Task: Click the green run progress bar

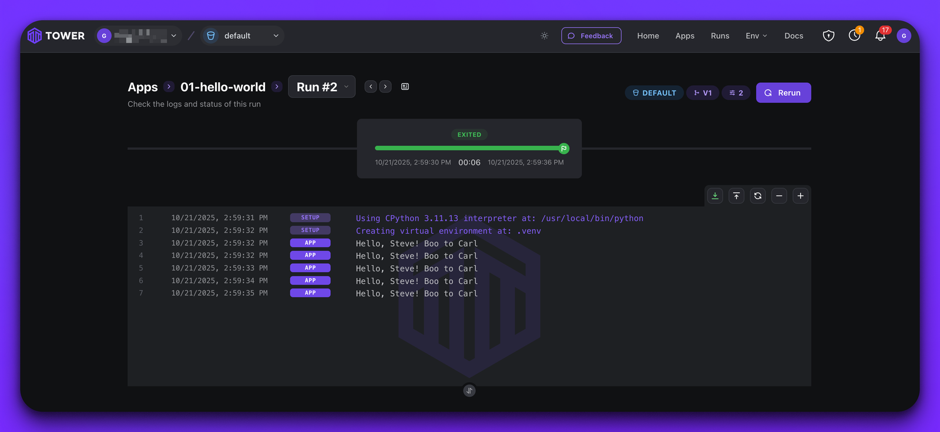Action: click(468, 148)
